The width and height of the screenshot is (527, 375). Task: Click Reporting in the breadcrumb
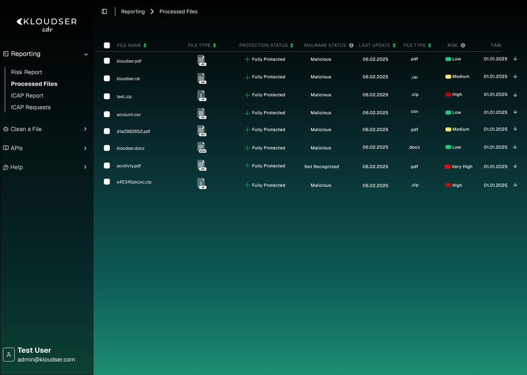tap(133, 11)
